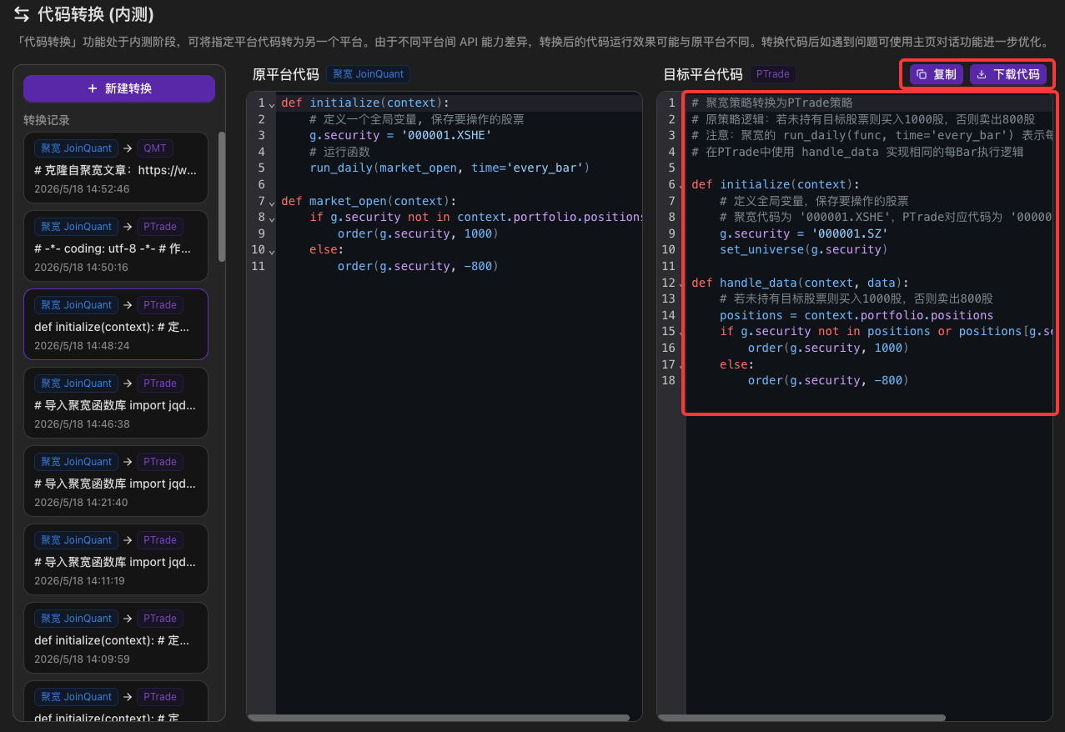
Task: Click line number 11 in source editor
Action: tap(259, 266)
